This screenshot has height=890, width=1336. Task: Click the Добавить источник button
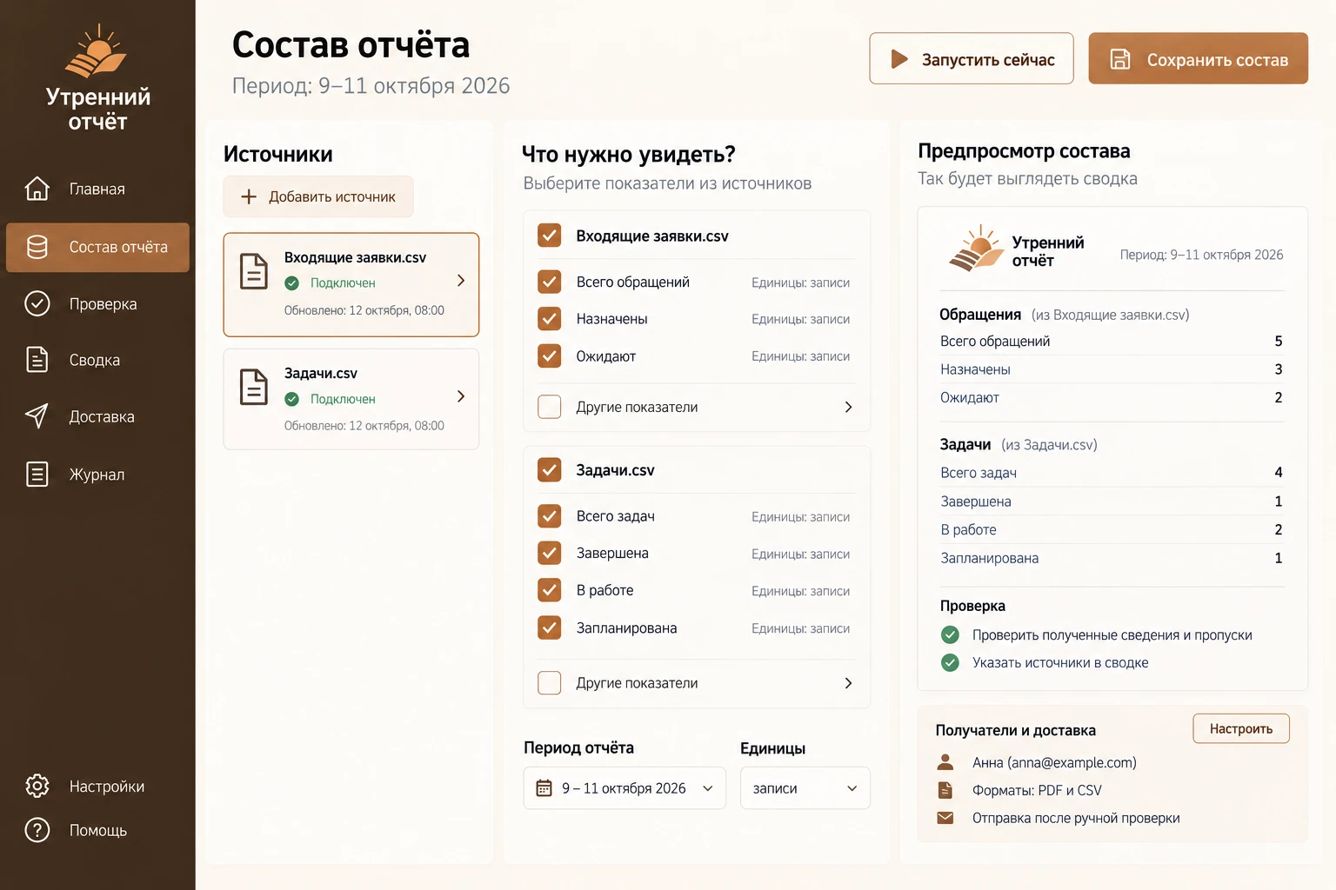point(318,196)
